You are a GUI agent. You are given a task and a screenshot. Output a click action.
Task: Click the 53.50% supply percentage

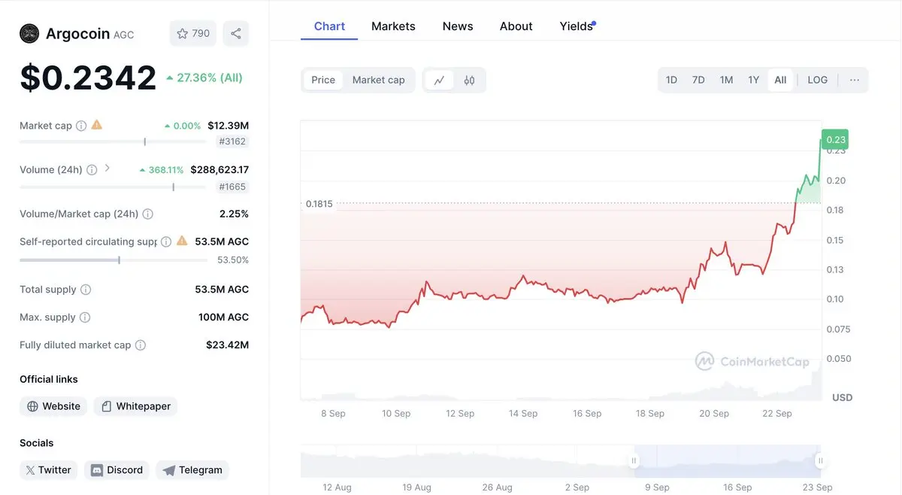pos(233,260)
